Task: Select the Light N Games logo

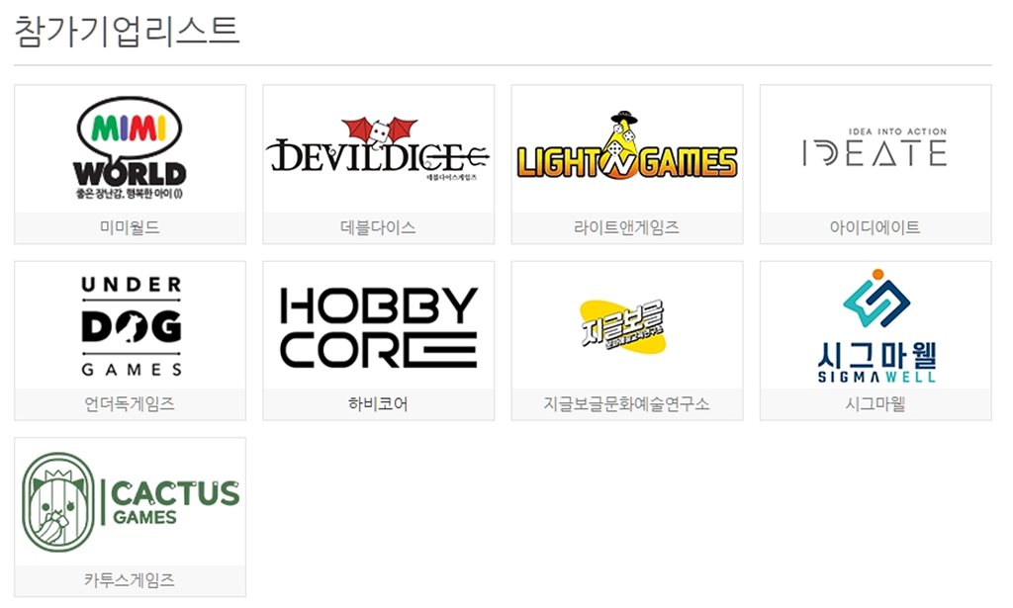Action: [x=626, y=147]
